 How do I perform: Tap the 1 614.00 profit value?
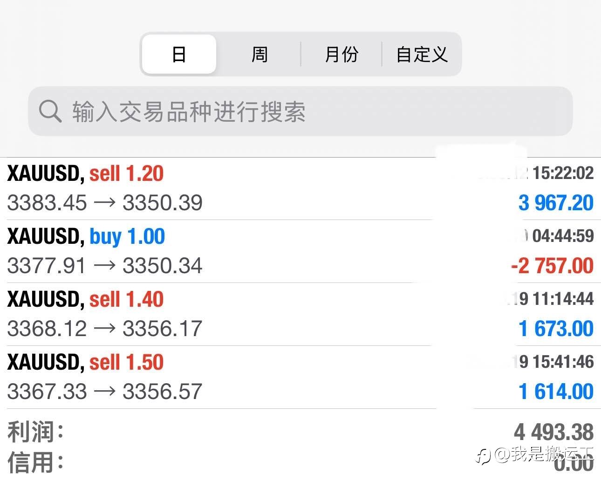point(556,392)
